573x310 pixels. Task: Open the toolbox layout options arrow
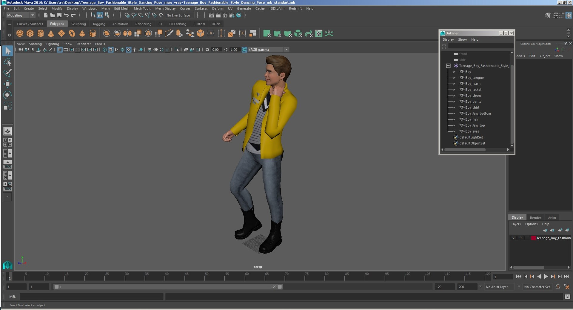point(7,197)
